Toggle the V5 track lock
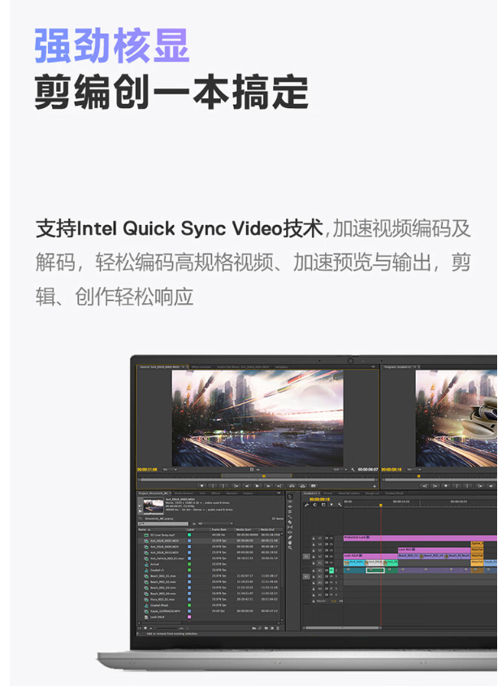This screenshot has height=686, width=502. (x=314, y=538)
